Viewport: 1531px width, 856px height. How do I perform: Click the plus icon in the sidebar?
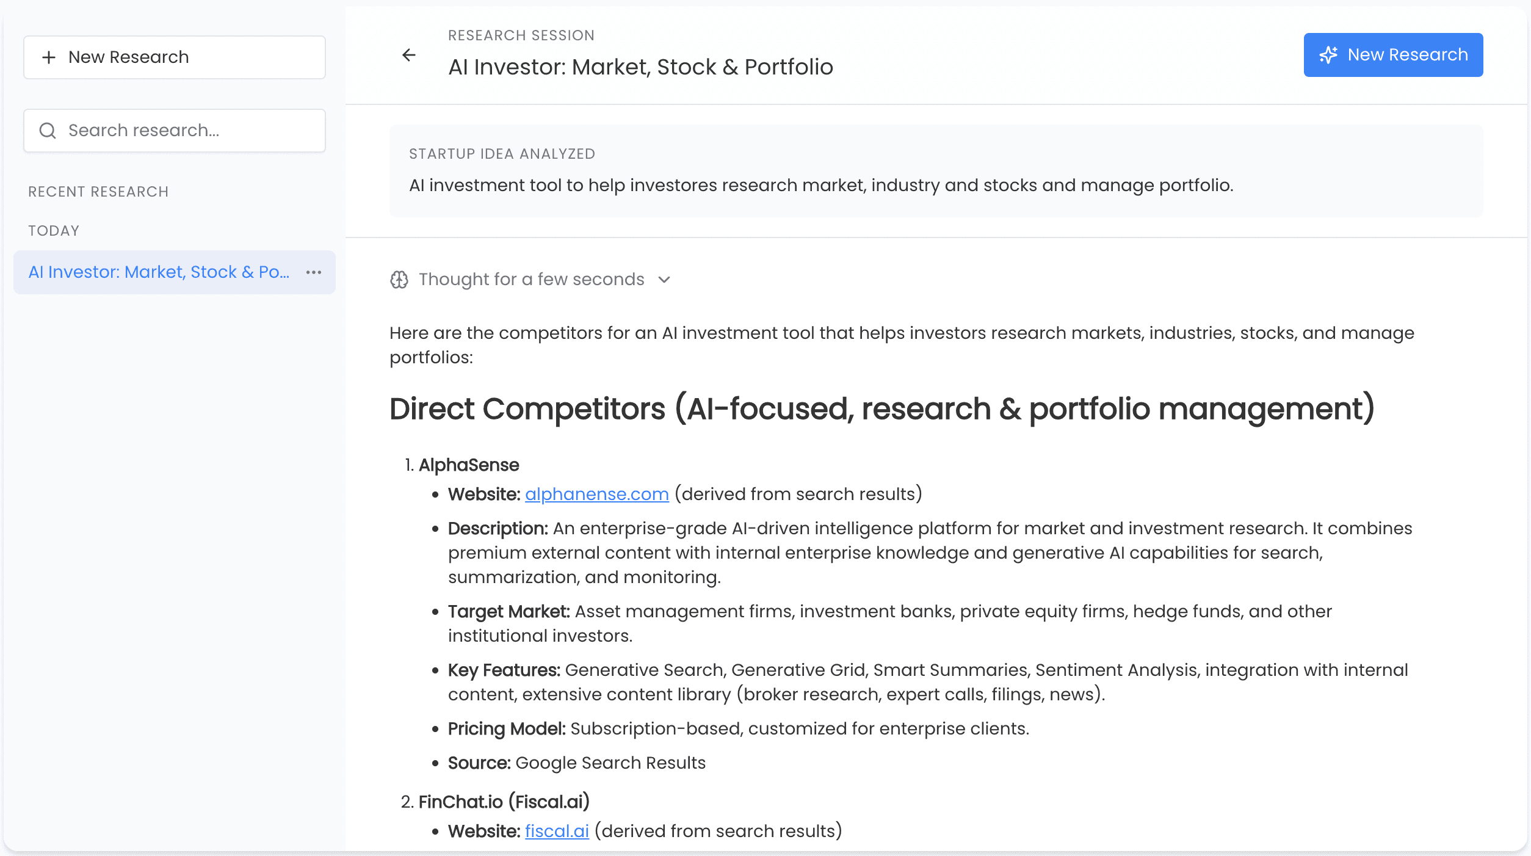pyautogui.click(x=49, y=57)
